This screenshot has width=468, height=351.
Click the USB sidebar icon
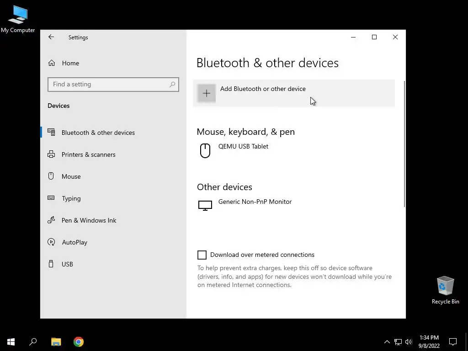[51, 264]
